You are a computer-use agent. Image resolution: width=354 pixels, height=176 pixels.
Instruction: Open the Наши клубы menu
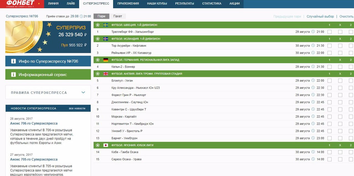pos(157,4)
